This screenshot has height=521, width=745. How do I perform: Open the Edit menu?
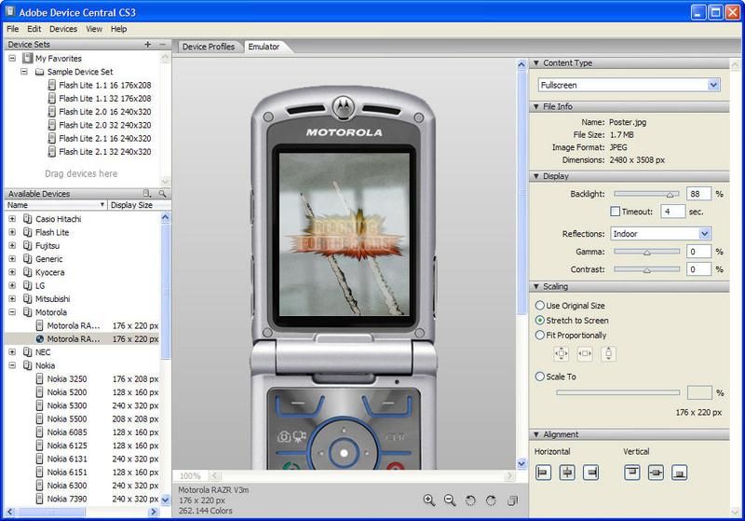[x=34, y=29]
